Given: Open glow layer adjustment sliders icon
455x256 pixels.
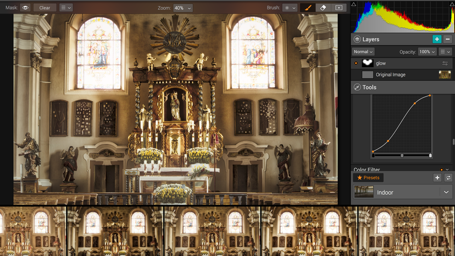Looking at the screenshot, I should tap(445, 63).
